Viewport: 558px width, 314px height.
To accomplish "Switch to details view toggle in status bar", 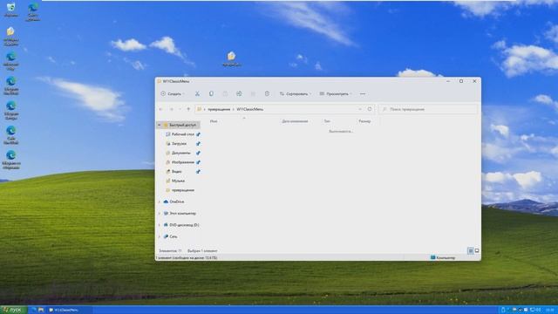I will pos(471,250).
